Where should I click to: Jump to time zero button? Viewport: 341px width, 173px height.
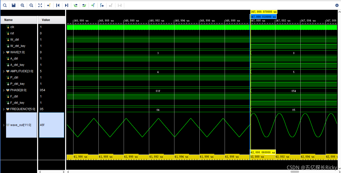point(58,5)
